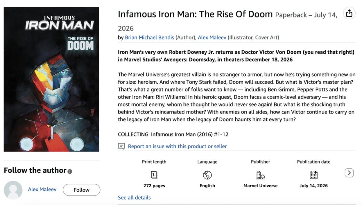Open Alex Maleev profile under Follow the author
Image resolution: width=362 pixels, height=205 pixels.
pos(42,189)
